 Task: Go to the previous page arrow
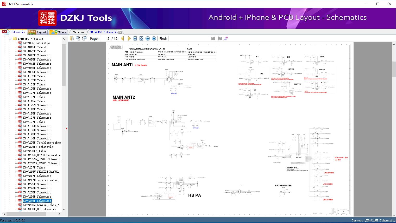coord(122,38)
